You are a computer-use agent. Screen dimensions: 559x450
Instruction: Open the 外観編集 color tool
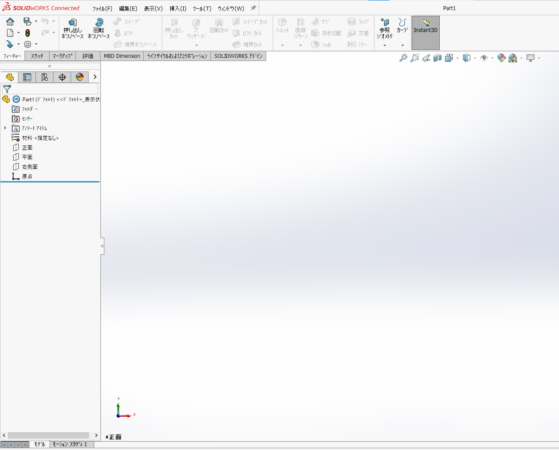pos(502,57)
